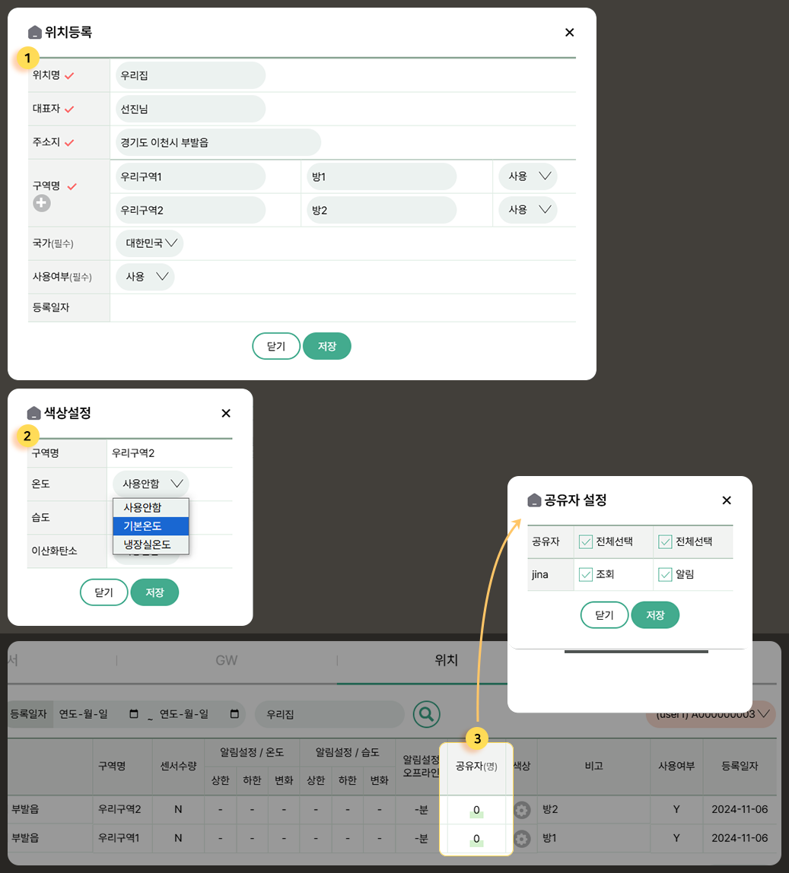Open color settings gear for 우리구역2 row
Viewport: 789px width, 873px height.
(x=521, y=810)
